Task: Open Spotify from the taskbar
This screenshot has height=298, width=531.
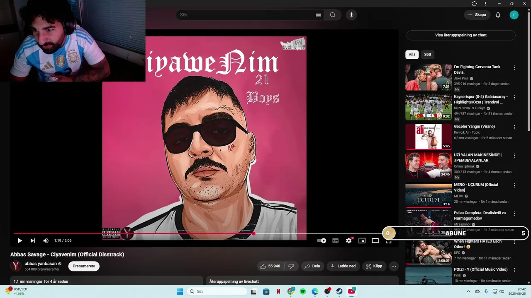Action: 303,291
